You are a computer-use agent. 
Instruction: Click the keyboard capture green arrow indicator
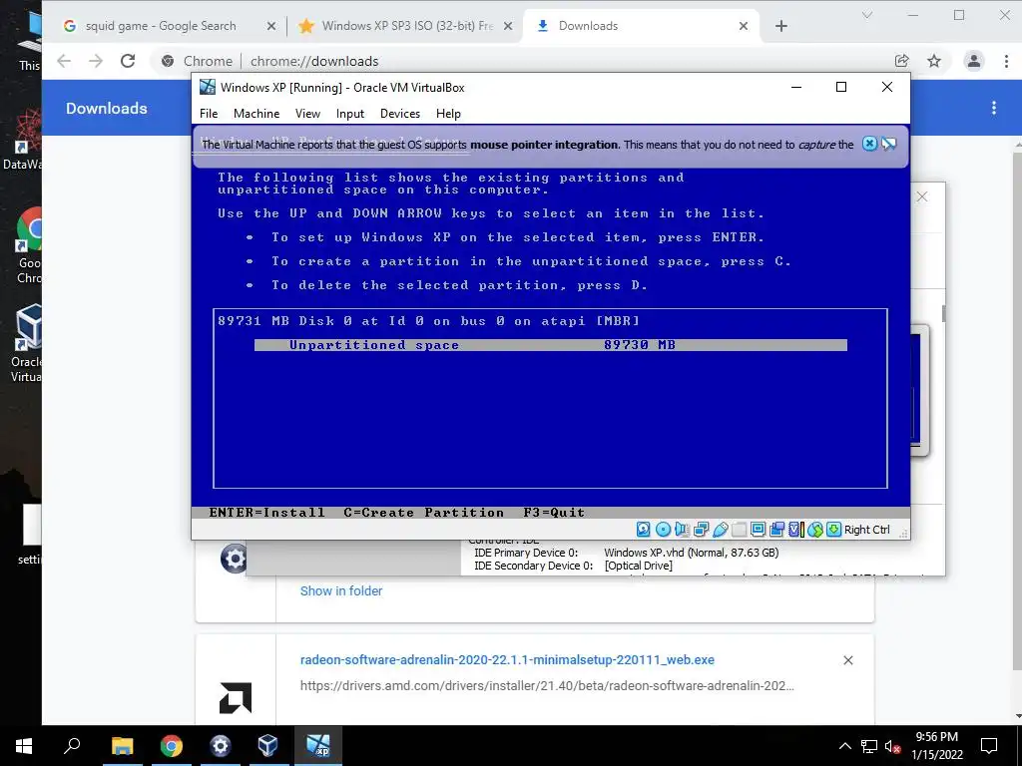click(x=833, y=530)
